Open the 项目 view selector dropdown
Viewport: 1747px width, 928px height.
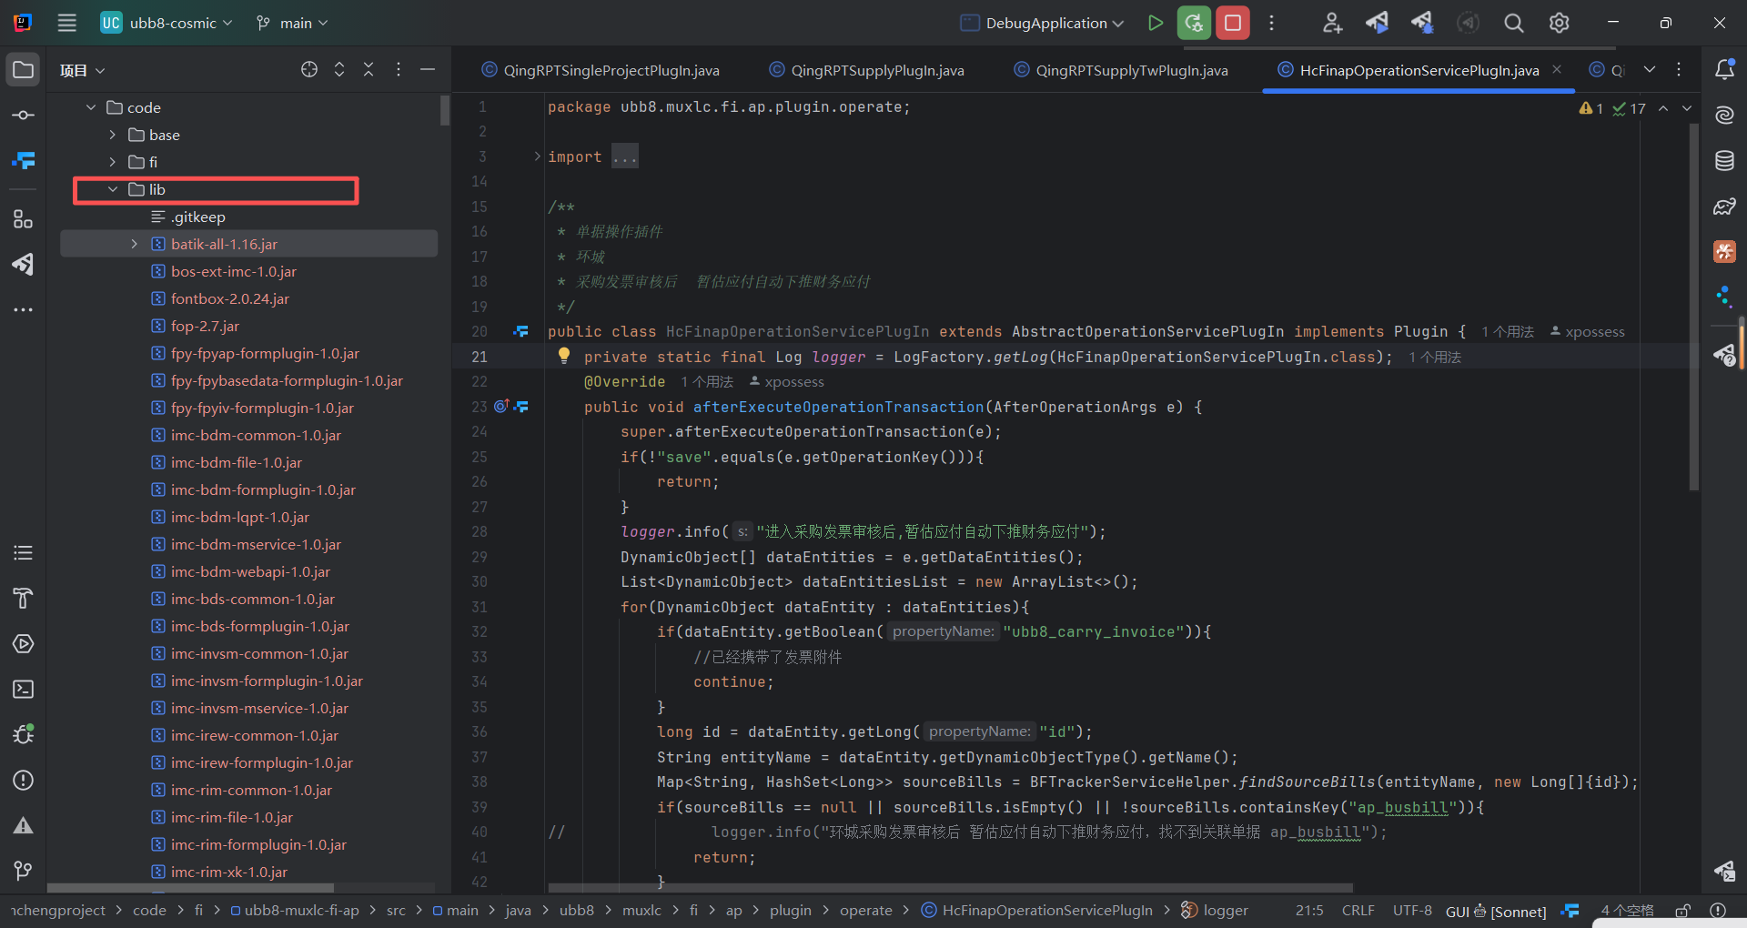(x=82, y=70)
